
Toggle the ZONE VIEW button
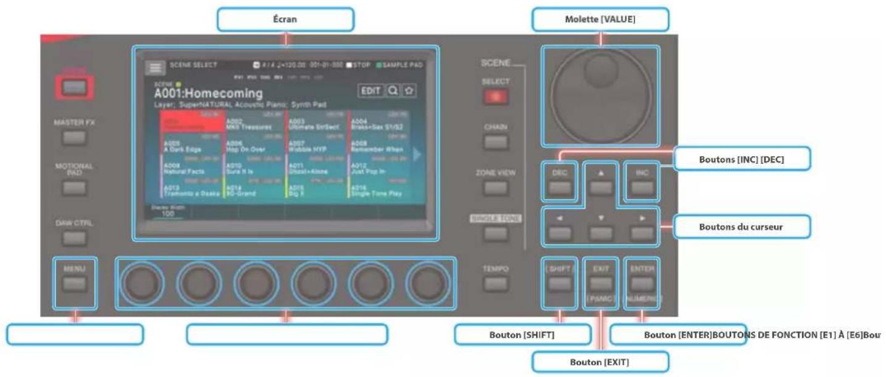(x=496, y=188)
